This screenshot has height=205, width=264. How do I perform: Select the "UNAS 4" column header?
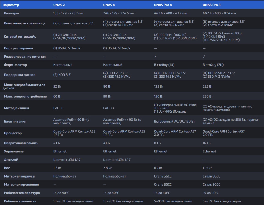[x=110, y=5]
